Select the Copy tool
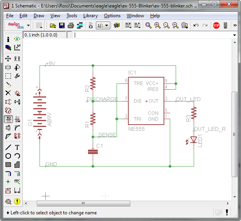Viewport: 241px width, 221px height. point(17,59)
